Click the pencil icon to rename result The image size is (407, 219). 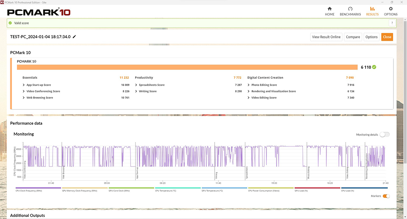pos(74,37)
